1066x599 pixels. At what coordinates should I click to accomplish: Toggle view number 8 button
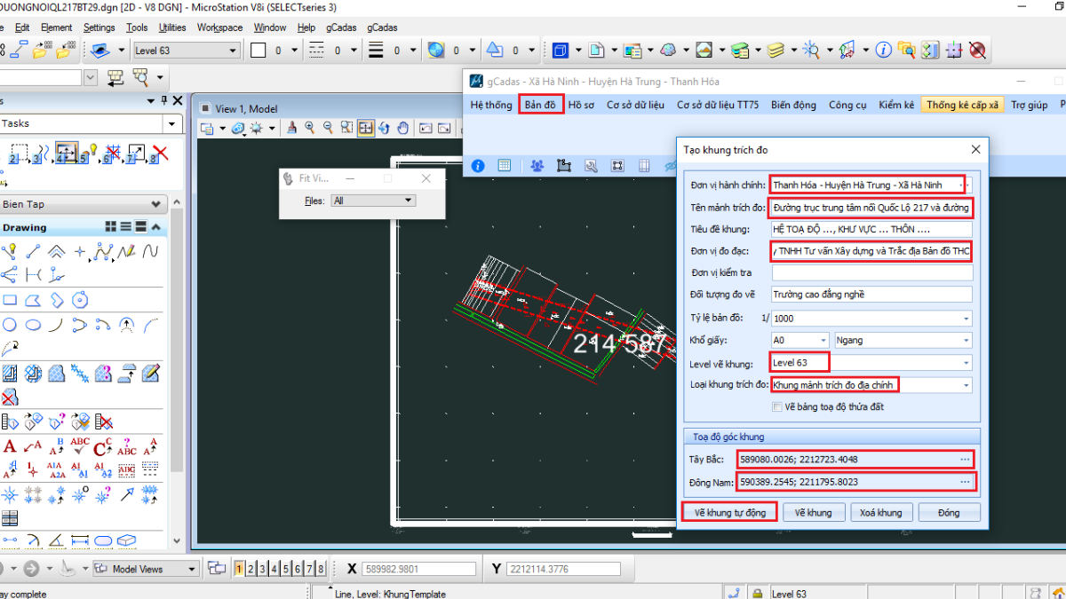pyautogui.click(x=321, y=569)
